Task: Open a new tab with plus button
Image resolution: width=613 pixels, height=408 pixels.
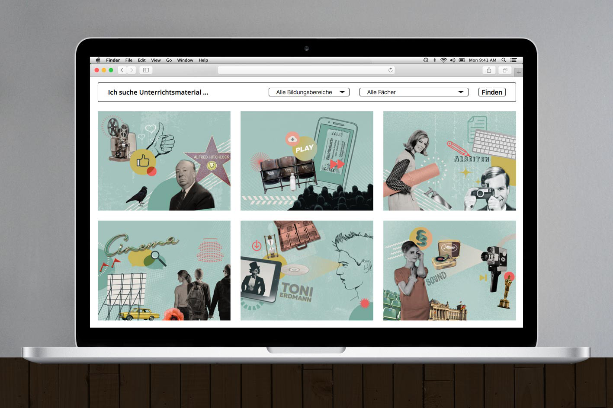Action: (519, 72)
